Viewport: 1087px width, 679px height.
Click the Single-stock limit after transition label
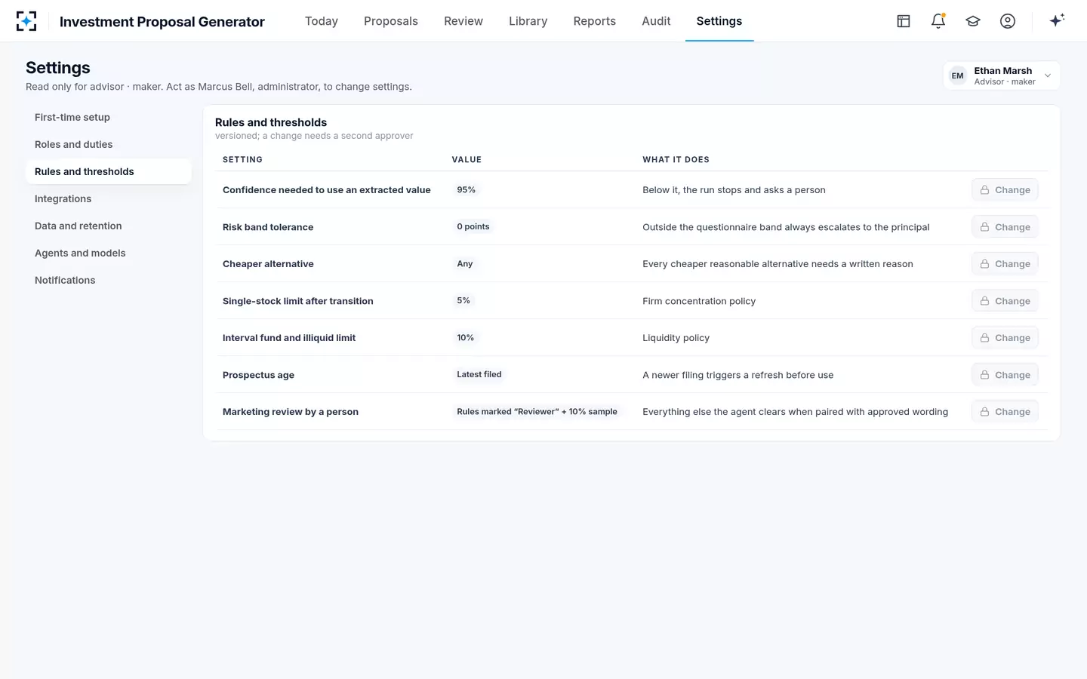(298, 301)
